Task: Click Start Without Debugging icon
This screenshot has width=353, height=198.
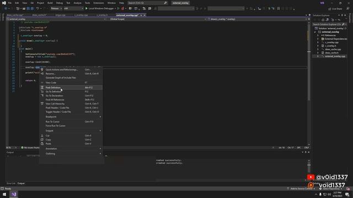Action: click(118, 9)
